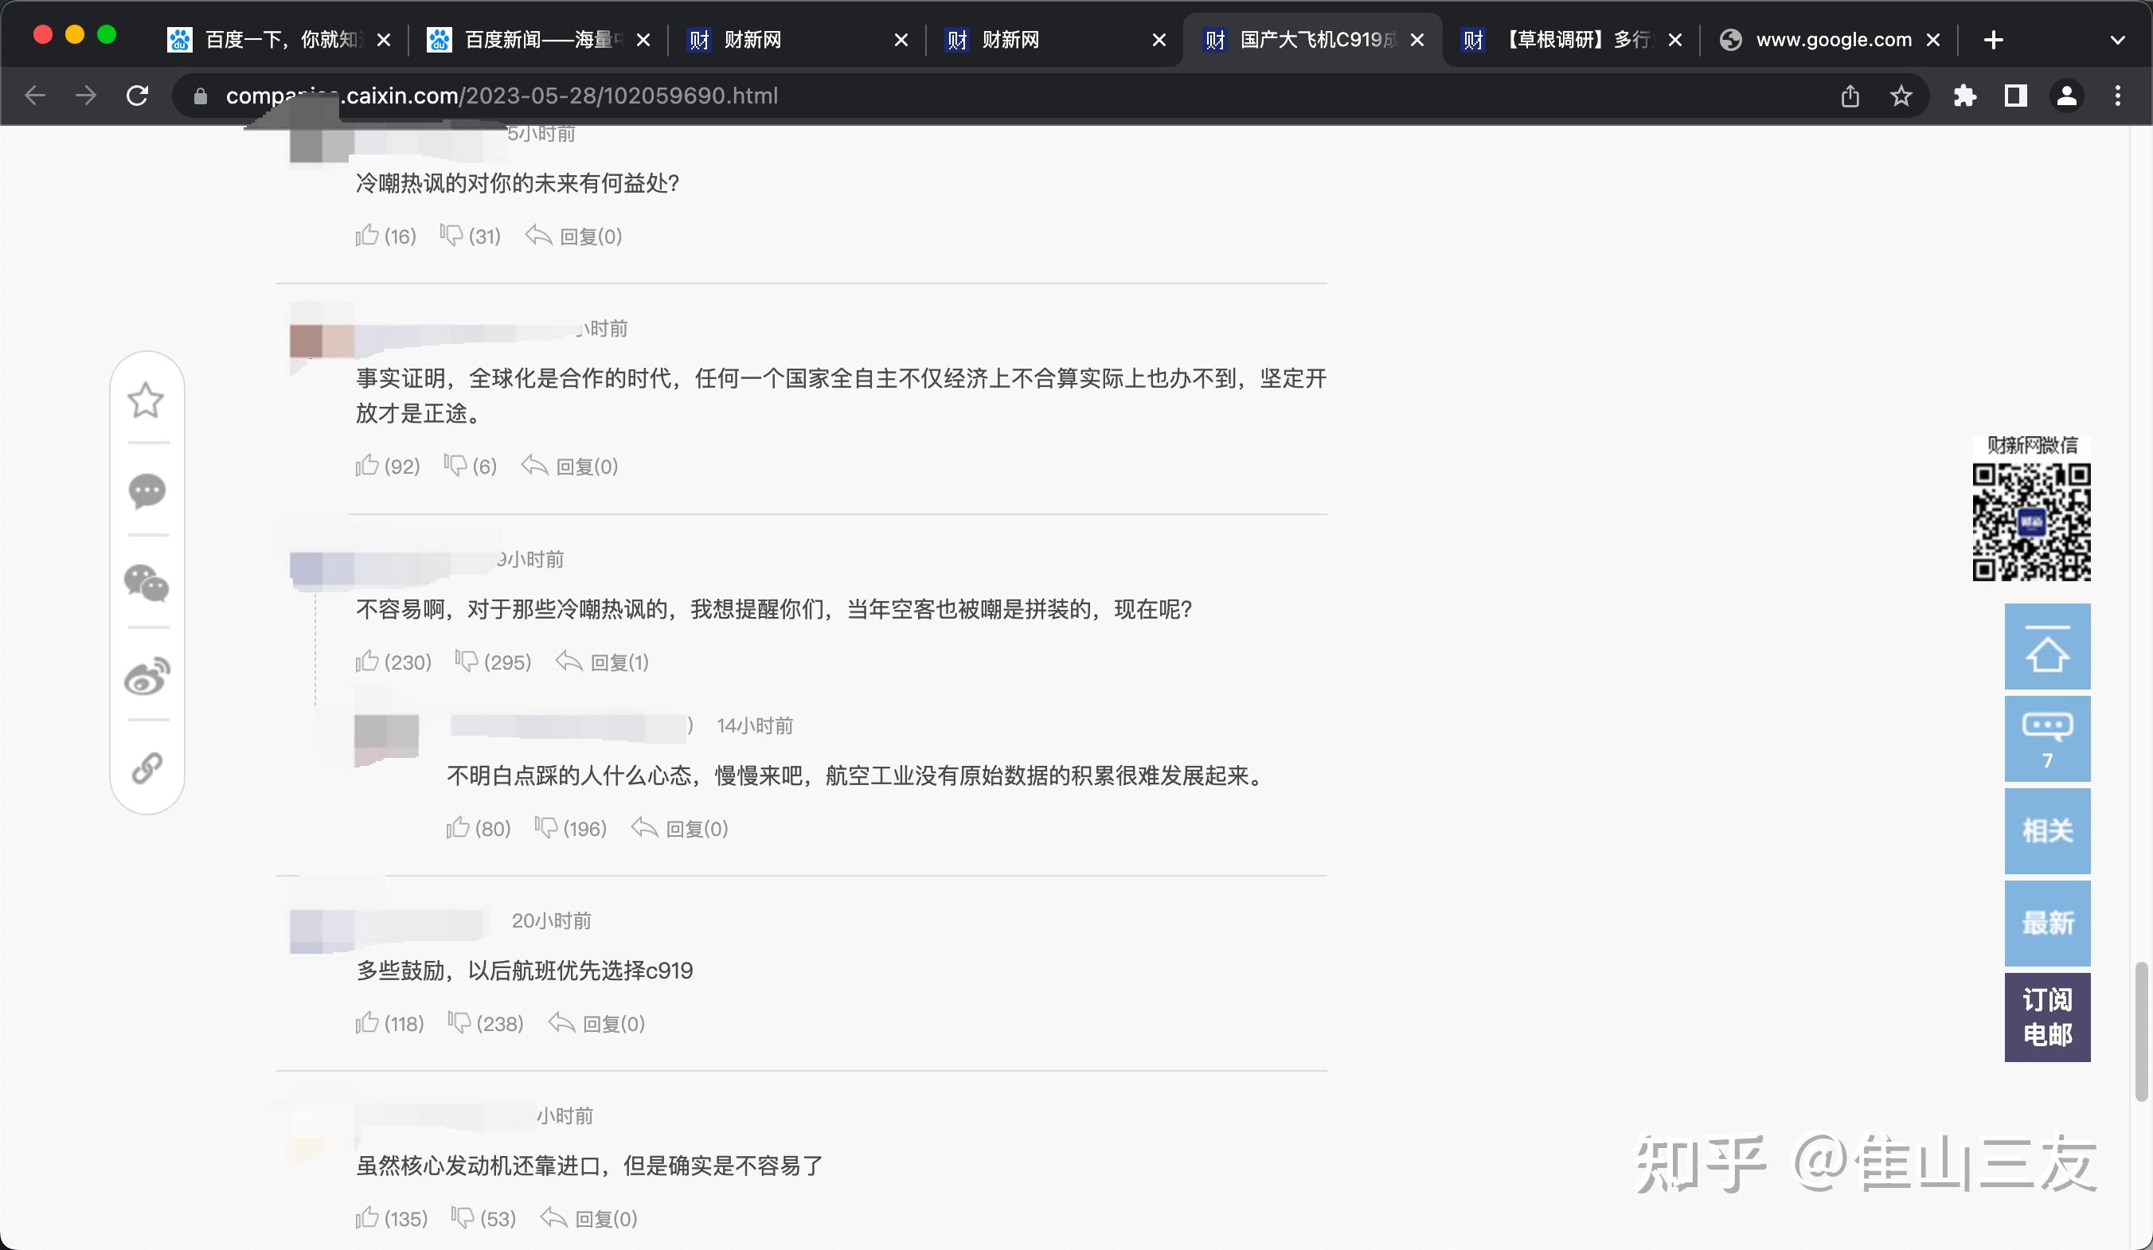
Task: Dislike the comment with 295 thumbs down
Action: tap(467, 662)
